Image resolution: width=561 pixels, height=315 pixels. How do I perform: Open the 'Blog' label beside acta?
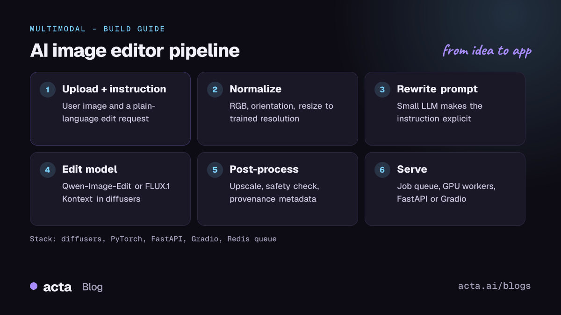point(92,287)
